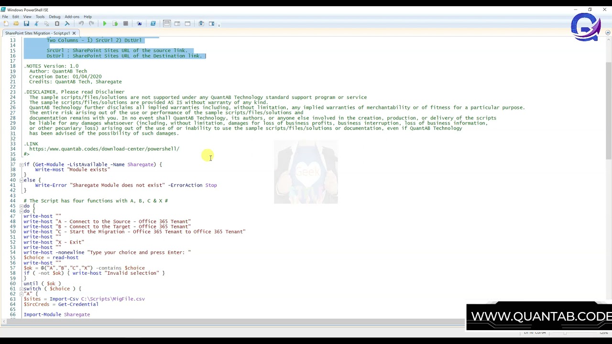
Task: Click the New script toolbar icon
Action: point(6,23)
